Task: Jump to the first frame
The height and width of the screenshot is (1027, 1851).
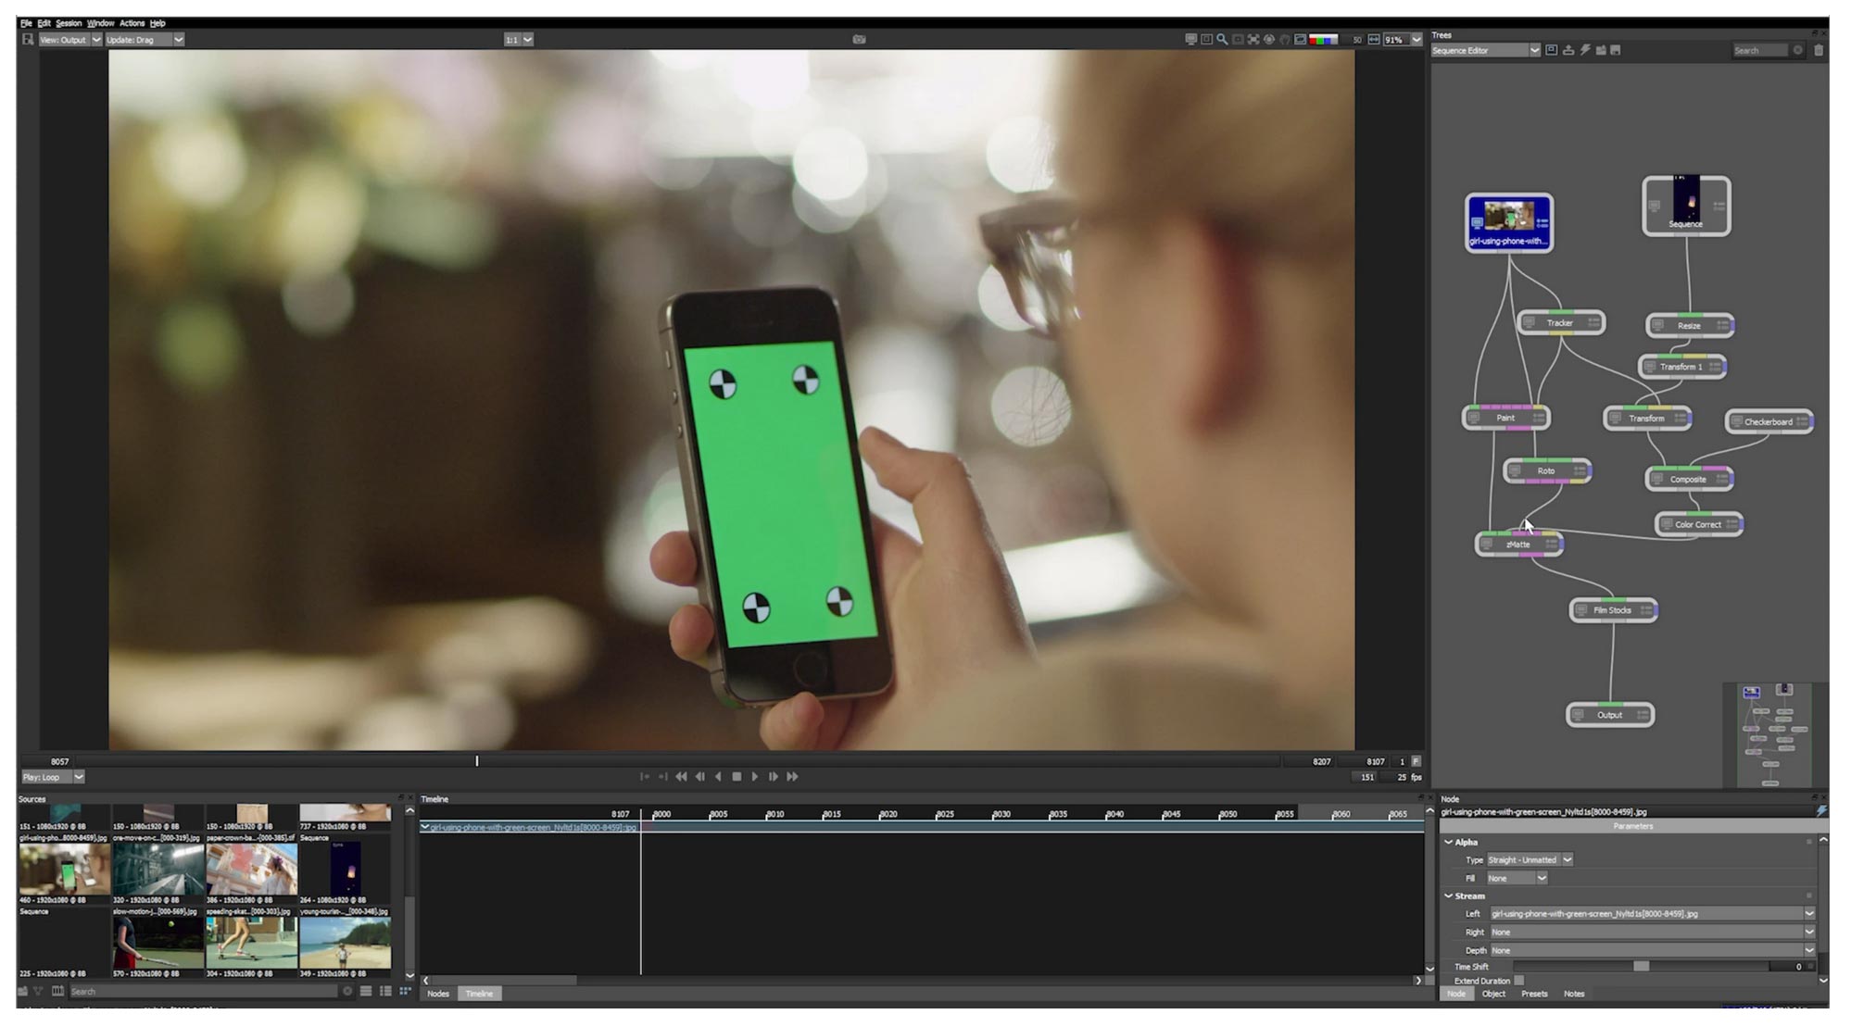Action: point(681,777)
